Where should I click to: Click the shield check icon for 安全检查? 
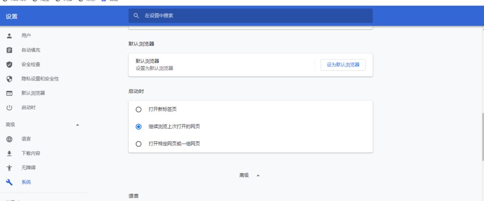9,64
